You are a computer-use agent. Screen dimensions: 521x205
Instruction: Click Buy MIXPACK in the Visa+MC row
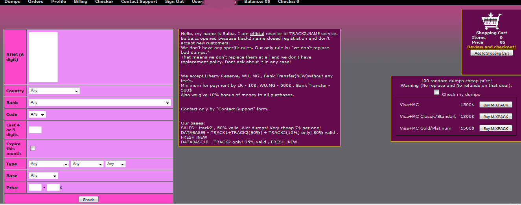pyautogui.click(x=496, y=105)
